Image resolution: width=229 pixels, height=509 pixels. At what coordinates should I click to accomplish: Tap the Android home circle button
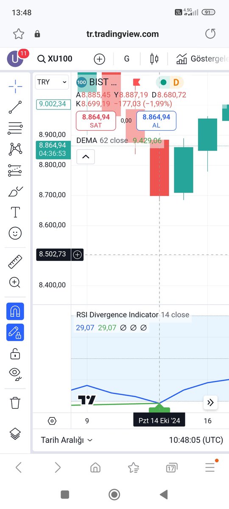(x=114, y=495)
